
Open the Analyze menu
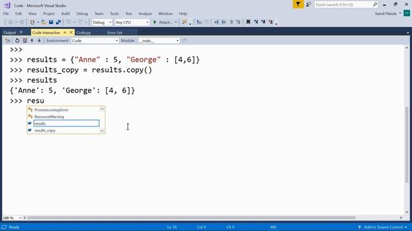[x=145, y=13]
